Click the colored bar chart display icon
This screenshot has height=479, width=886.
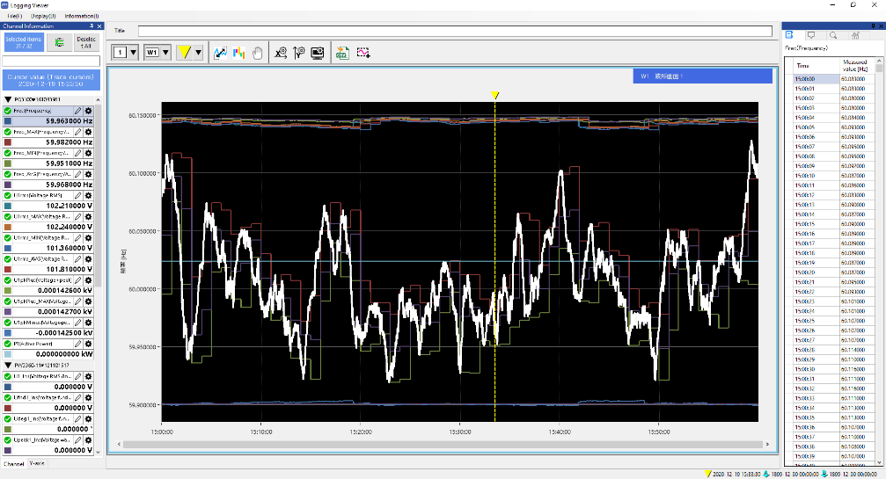pyautogui.click(x=238, y=53)
